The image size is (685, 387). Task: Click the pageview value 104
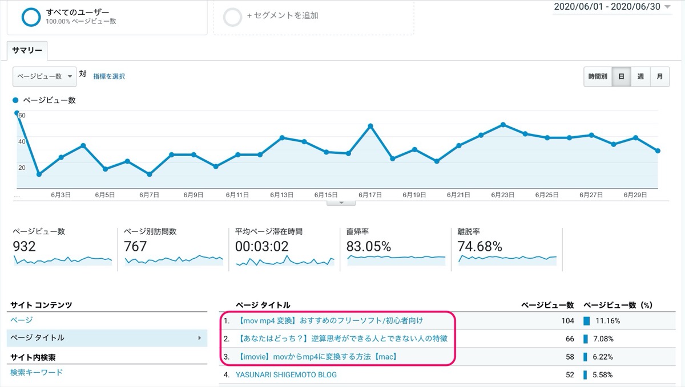(567, 321)
